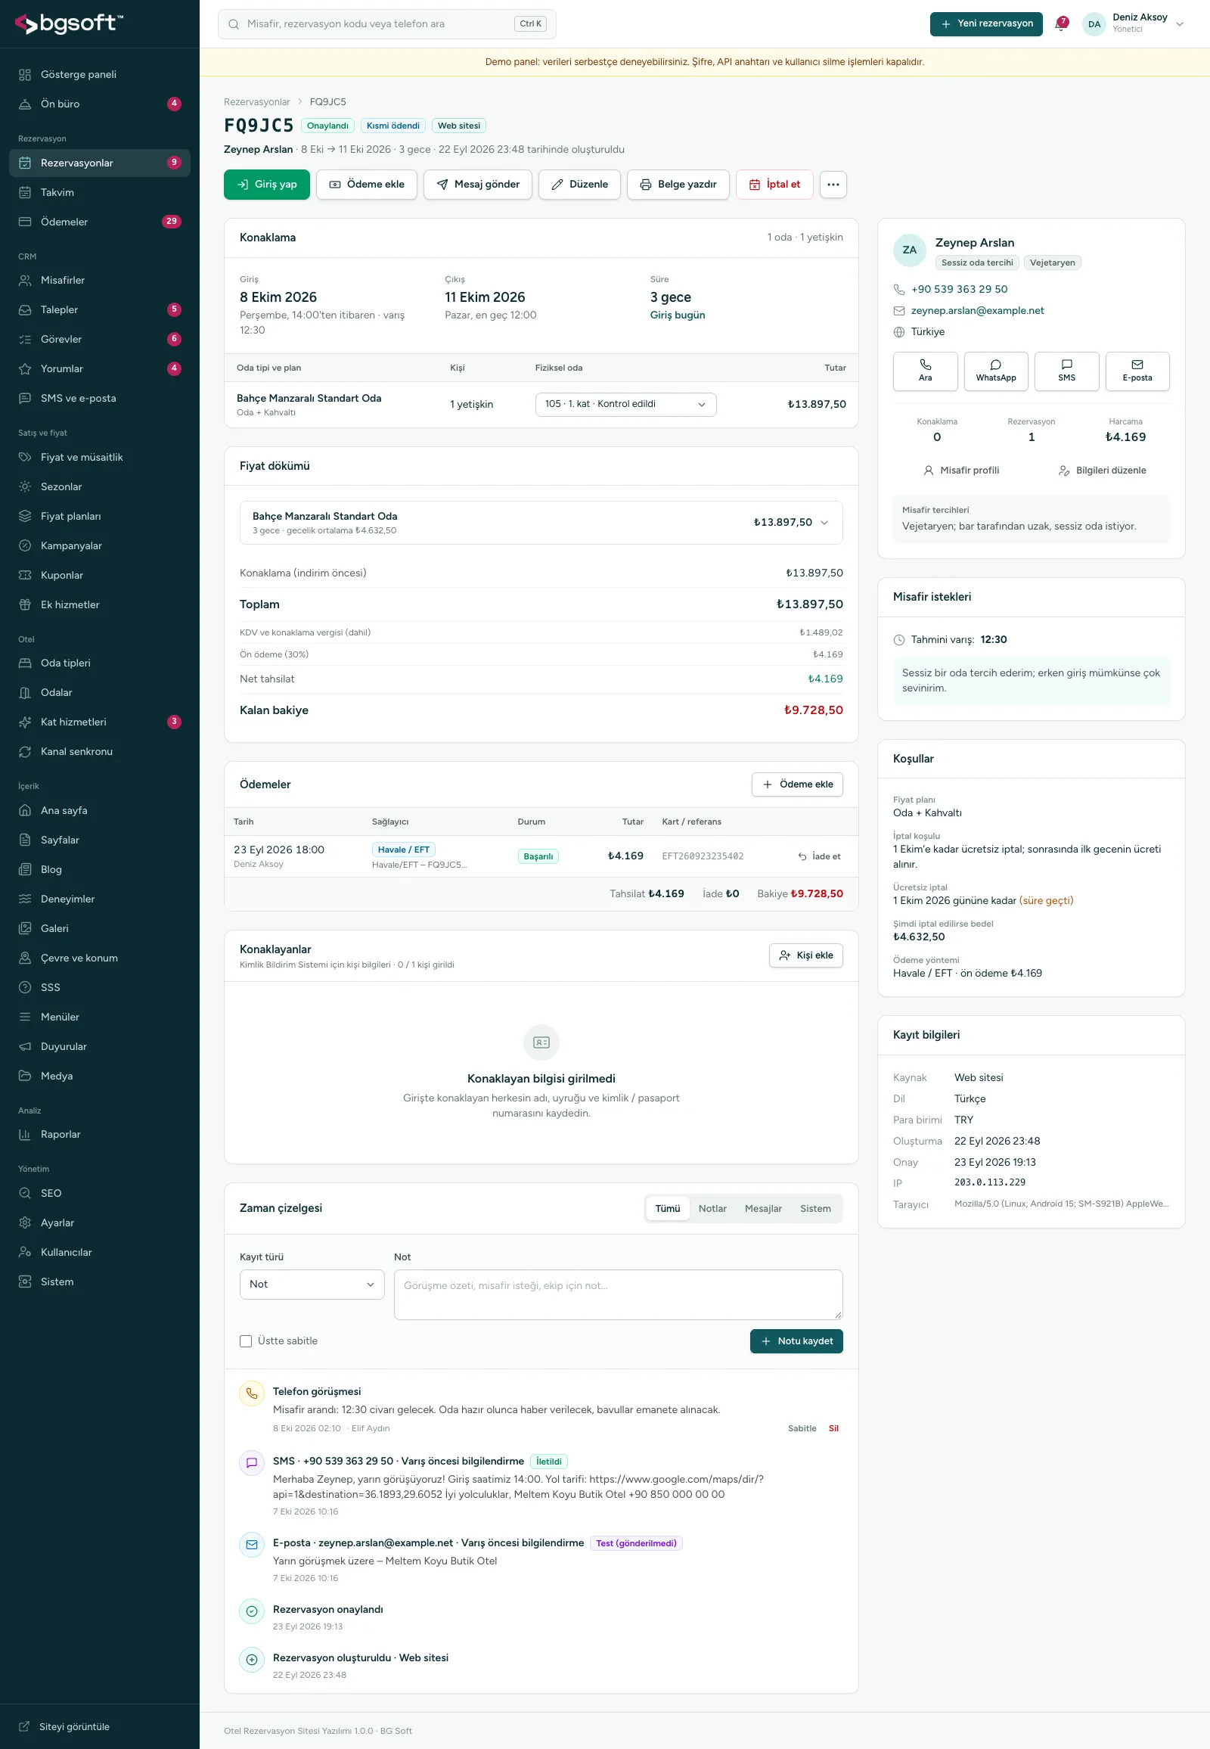Open the notifications bell icon
The height and width of the screenshot is (1749, 1210).
[x=1062, y=23]
